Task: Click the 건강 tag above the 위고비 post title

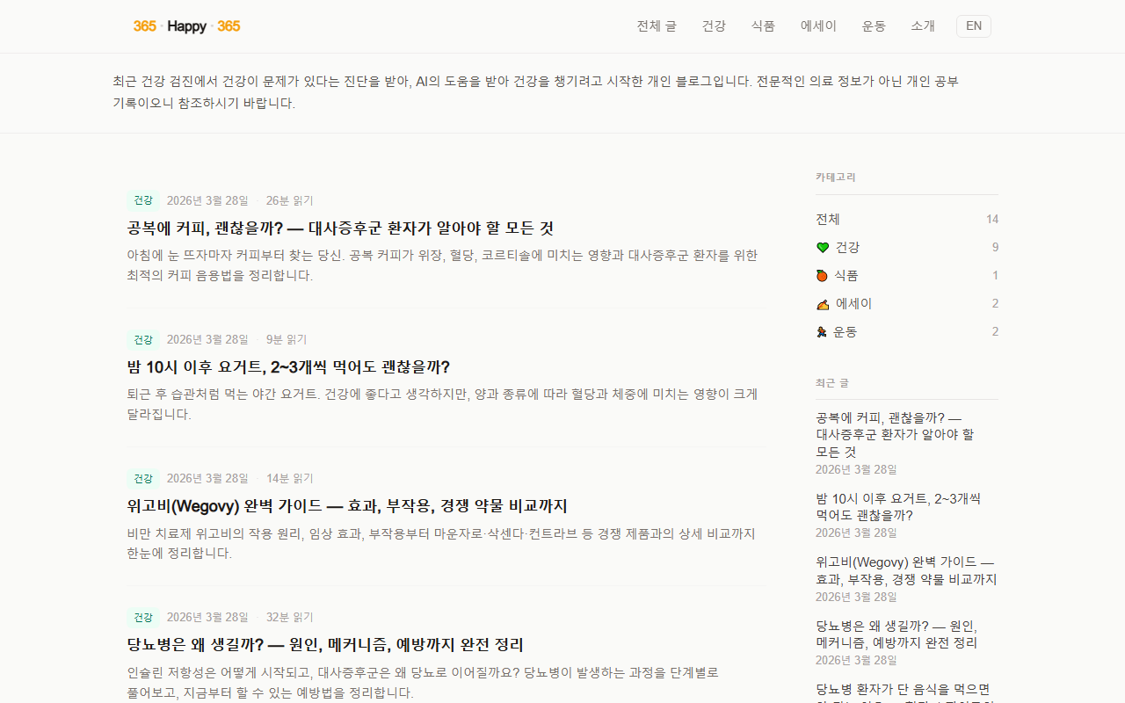Action: (x=142, y=478)
